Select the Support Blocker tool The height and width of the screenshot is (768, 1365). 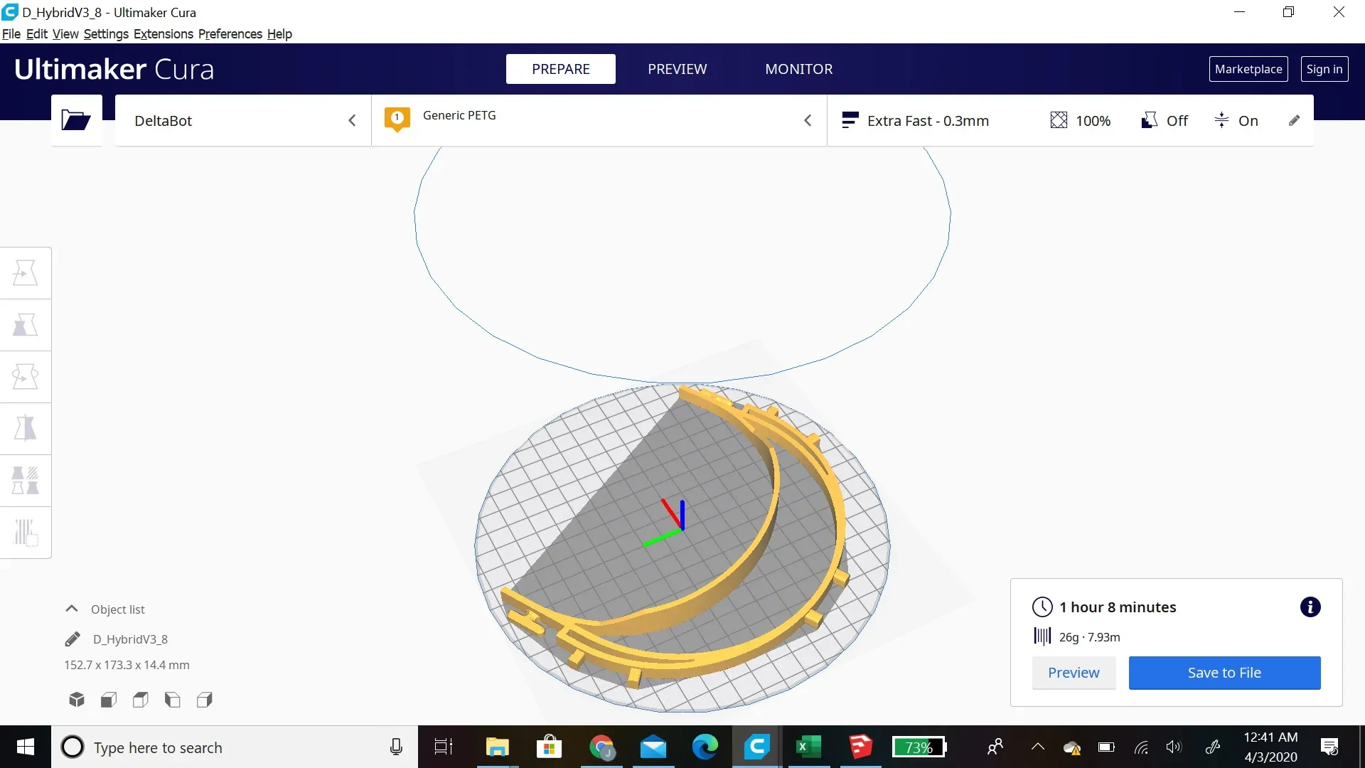point(26,533)
